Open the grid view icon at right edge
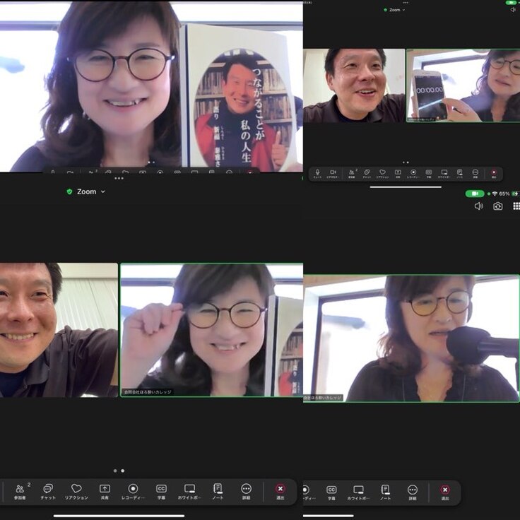520x520 pixels. point(516,206)
